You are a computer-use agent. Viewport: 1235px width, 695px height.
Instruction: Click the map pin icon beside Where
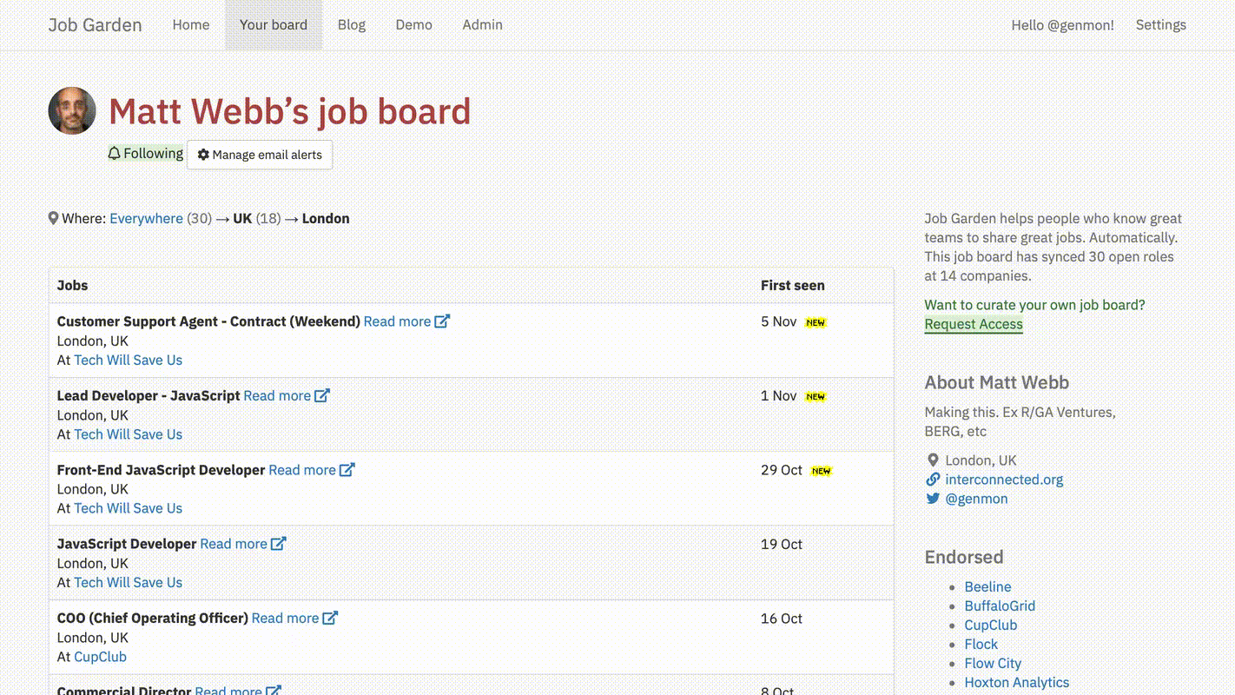(53, 219)
